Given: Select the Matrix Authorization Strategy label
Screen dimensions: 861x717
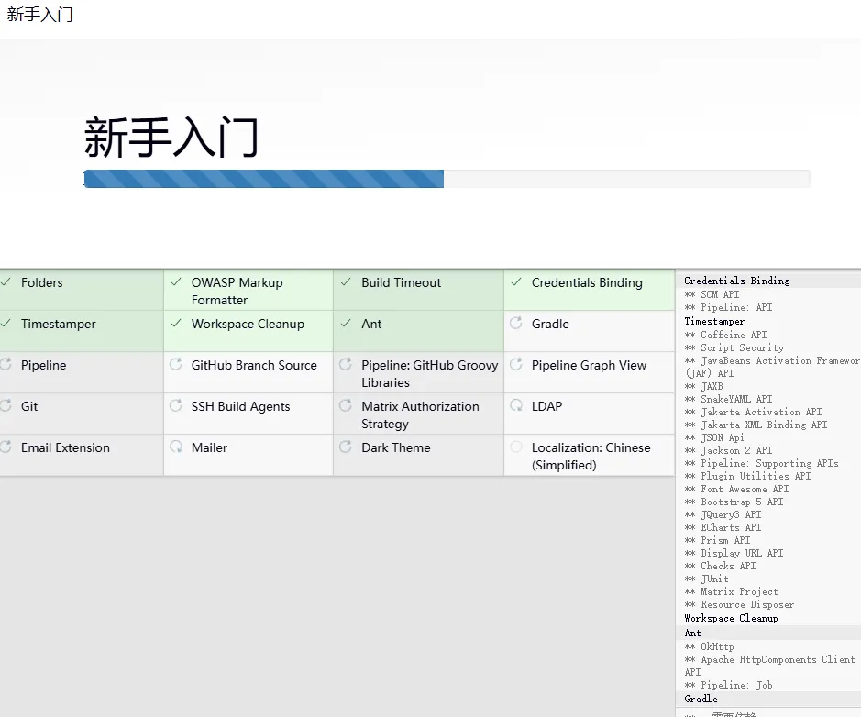Looking at the screenshot, I should point(421,415).
